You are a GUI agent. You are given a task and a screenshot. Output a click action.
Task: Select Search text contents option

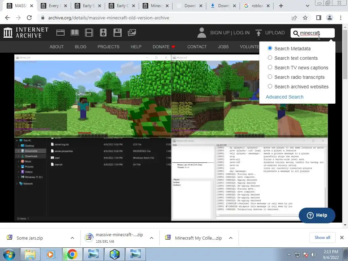click(270, 58)
